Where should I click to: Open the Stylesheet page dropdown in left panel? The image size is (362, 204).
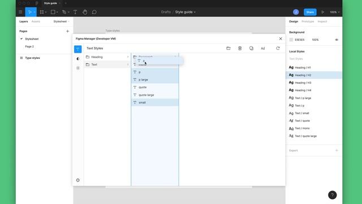point(61,22)
